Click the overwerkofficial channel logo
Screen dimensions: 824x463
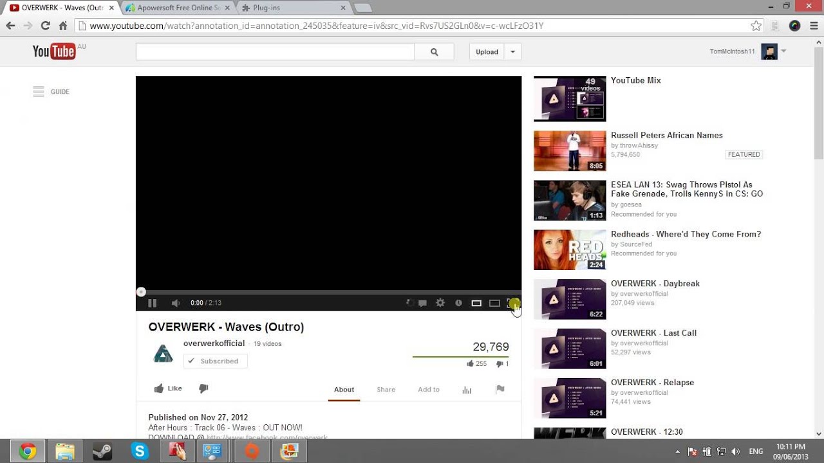click(x=163, y=354)
